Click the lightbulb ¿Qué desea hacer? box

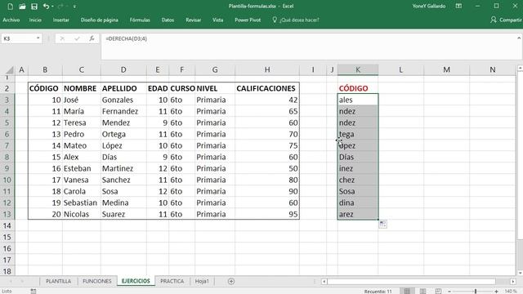click(x=296, y=20)
